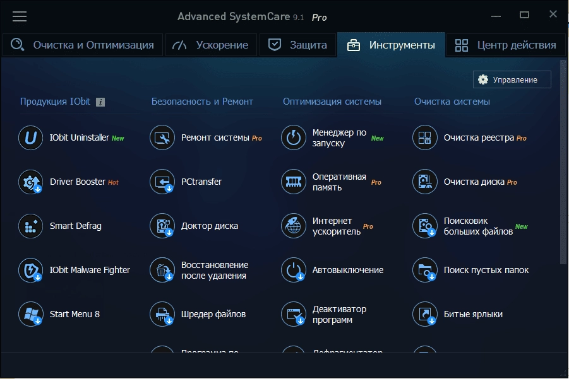Launch Driver Booster via its label

click(x=78, y=182)
